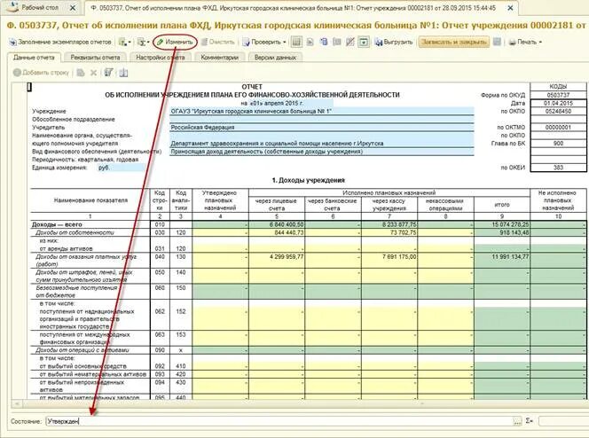Close the Рабочий стол tab

click(x=73, y=7)
